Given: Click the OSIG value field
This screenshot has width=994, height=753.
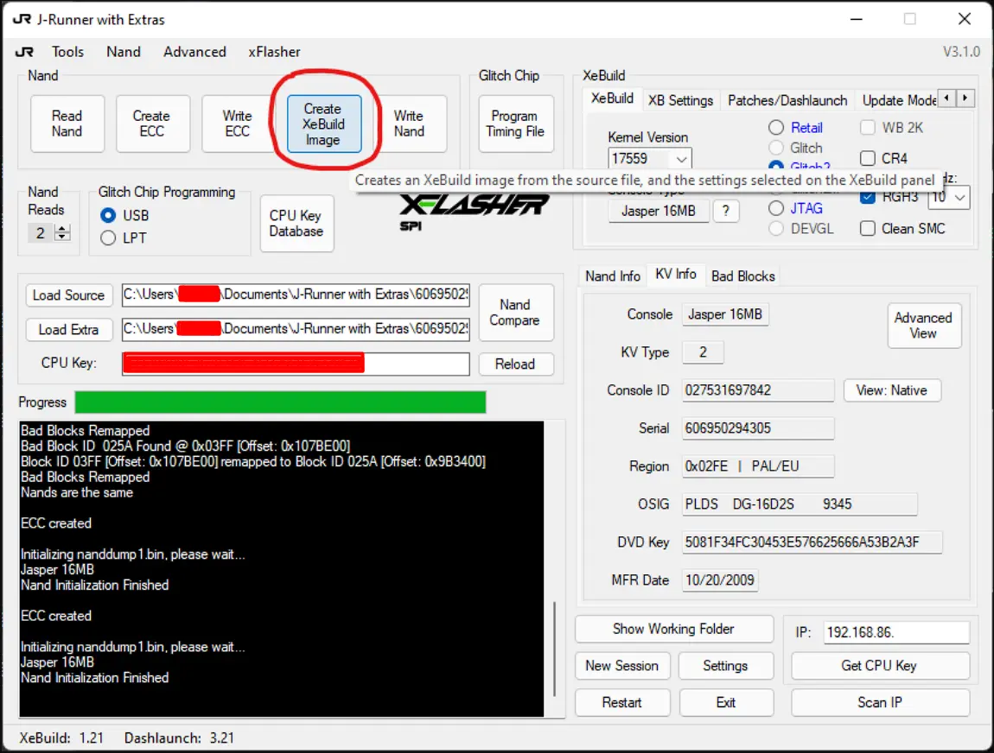Looking at the screenshot, I should (x=800, y=504).
